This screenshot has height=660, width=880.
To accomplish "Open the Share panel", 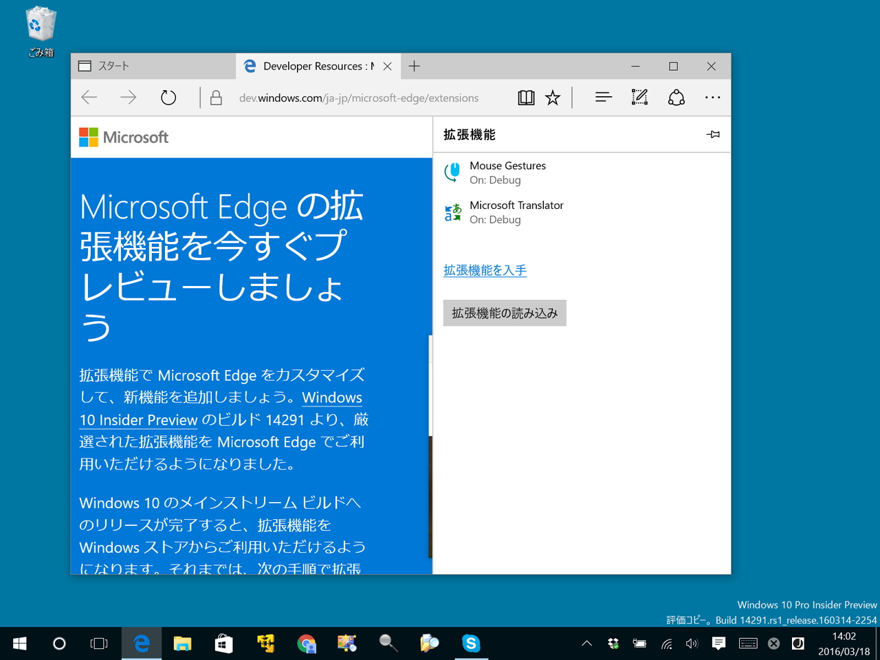I will coord(676,97).
